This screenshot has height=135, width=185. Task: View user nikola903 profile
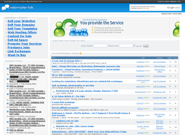click(140, 76)
